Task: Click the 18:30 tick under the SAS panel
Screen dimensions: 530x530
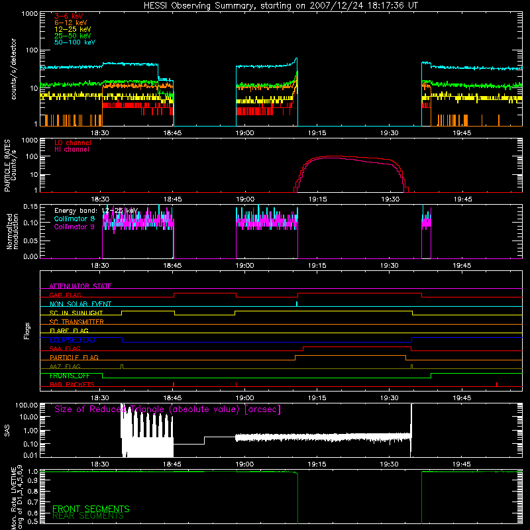Action: (x=100, y=464)
